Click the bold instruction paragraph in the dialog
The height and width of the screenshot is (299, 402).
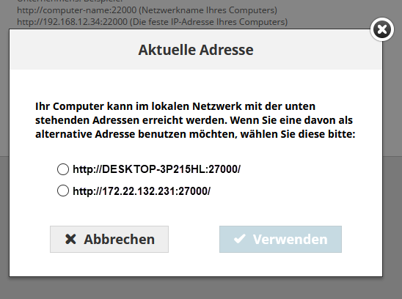(195, 120)
